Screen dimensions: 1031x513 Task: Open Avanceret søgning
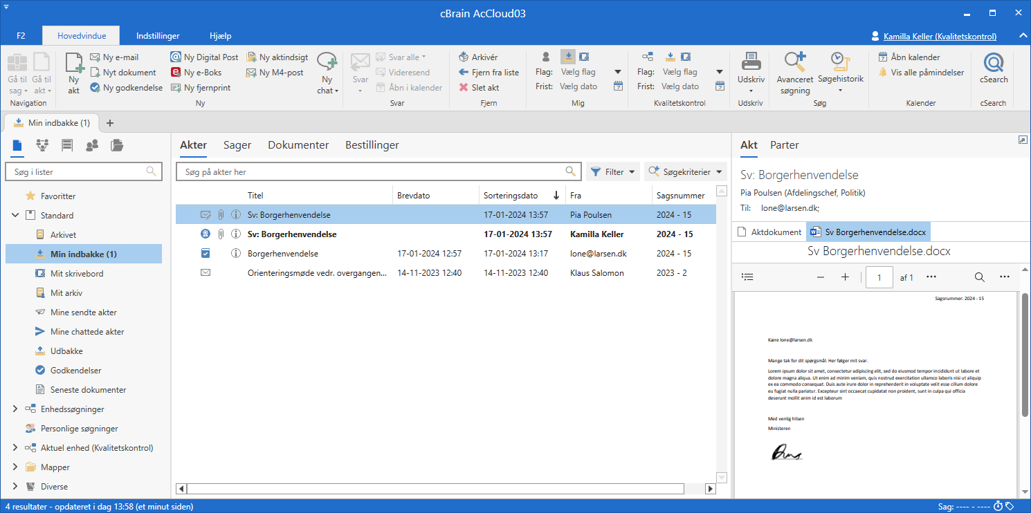(794, 64)
